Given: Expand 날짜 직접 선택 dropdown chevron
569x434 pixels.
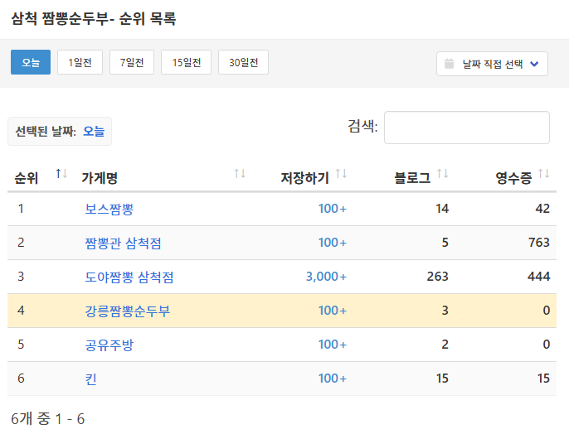Looking at the screenshot, I should (x=534, y=64).
